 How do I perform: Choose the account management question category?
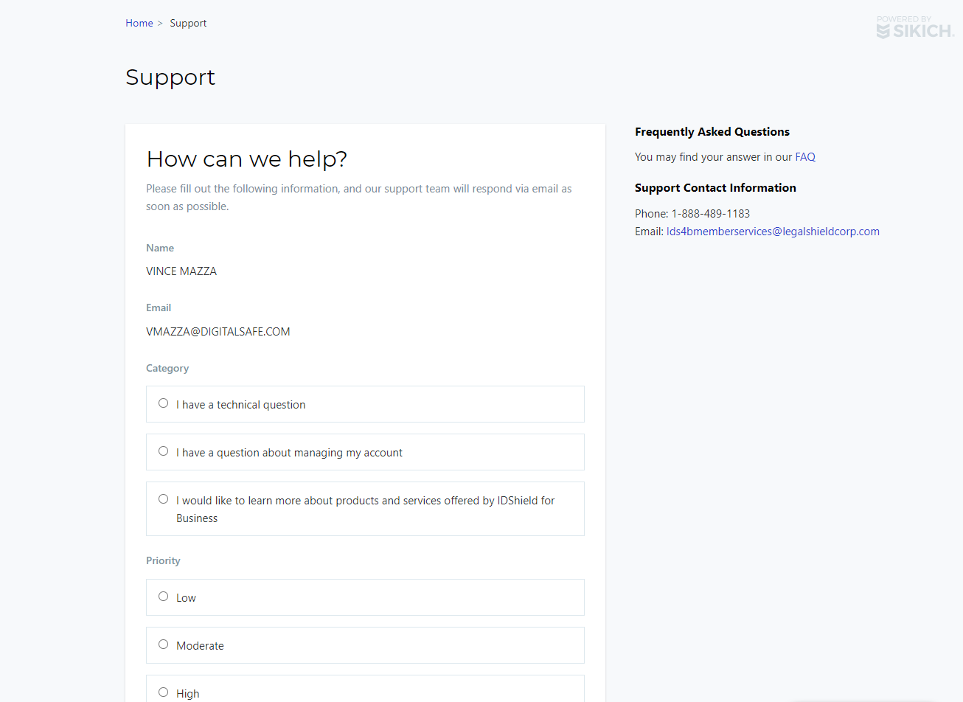click(163, 451)
